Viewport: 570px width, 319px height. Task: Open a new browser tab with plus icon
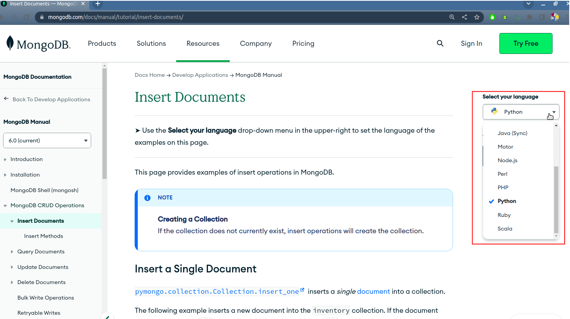tap(98, 4)
